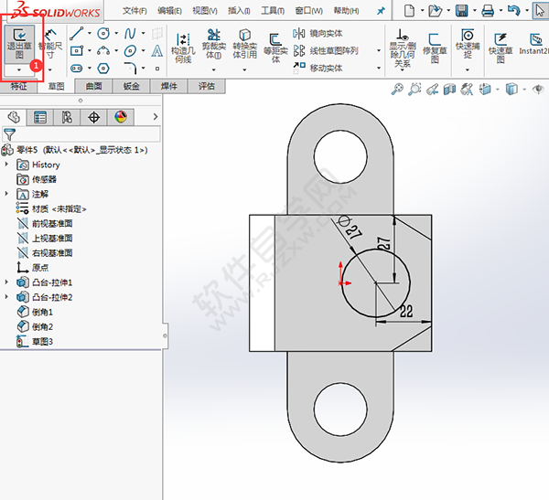Open dropdown under Trim Entities
Image resolution: width=549 pixels, height=500 pixels.
click(213, 69)
